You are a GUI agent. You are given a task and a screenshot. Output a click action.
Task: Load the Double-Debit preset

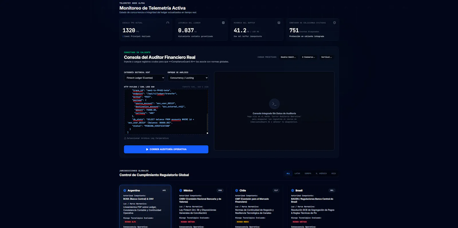[x=288, y=57]
